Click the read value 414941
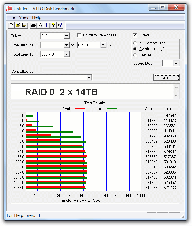This screenshot has width=192, height=226. (170, 131)
